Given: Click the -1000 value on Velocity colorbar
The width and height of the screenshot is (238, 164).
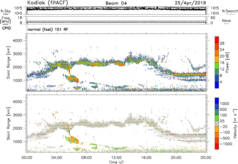Looking at the screenshot, I should tap(226, 144).
